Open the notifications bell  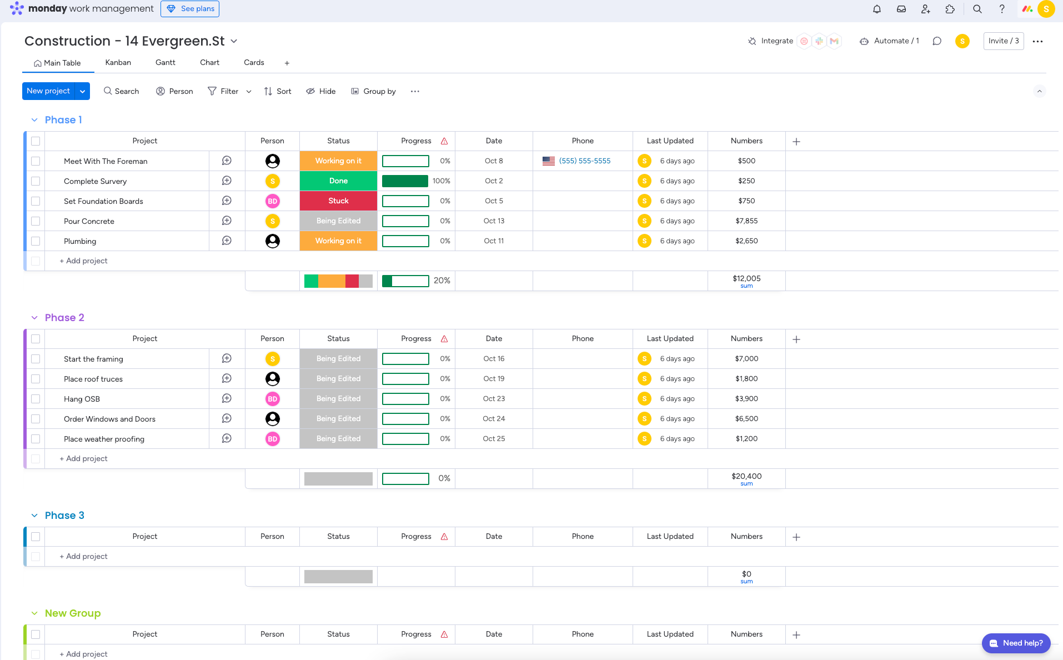click(877, 9)
